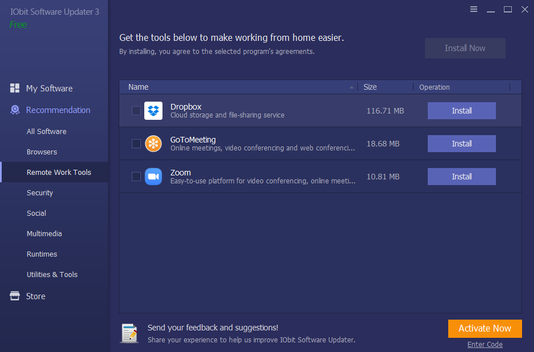Open Runtimes category
The width and height of the screenshot is (534, 352).
coord(42,254)
